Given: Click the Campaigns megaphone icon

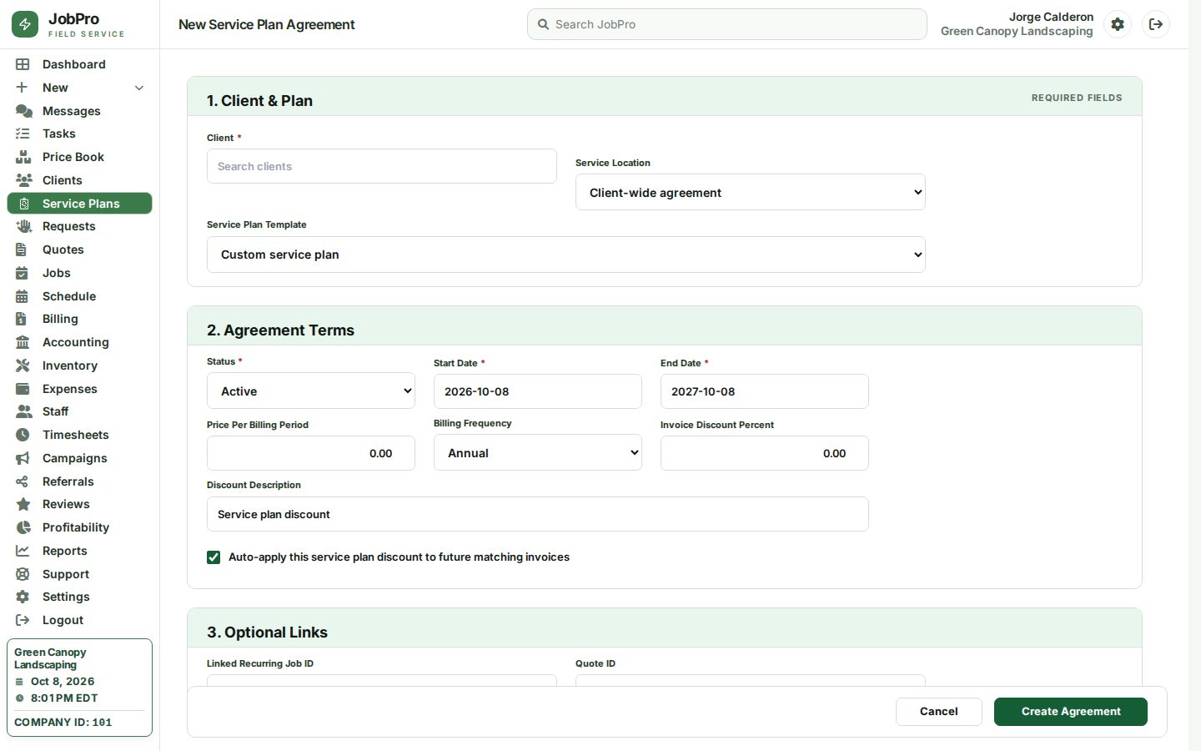Looking at the screenshot, I should tap(23, 458).
